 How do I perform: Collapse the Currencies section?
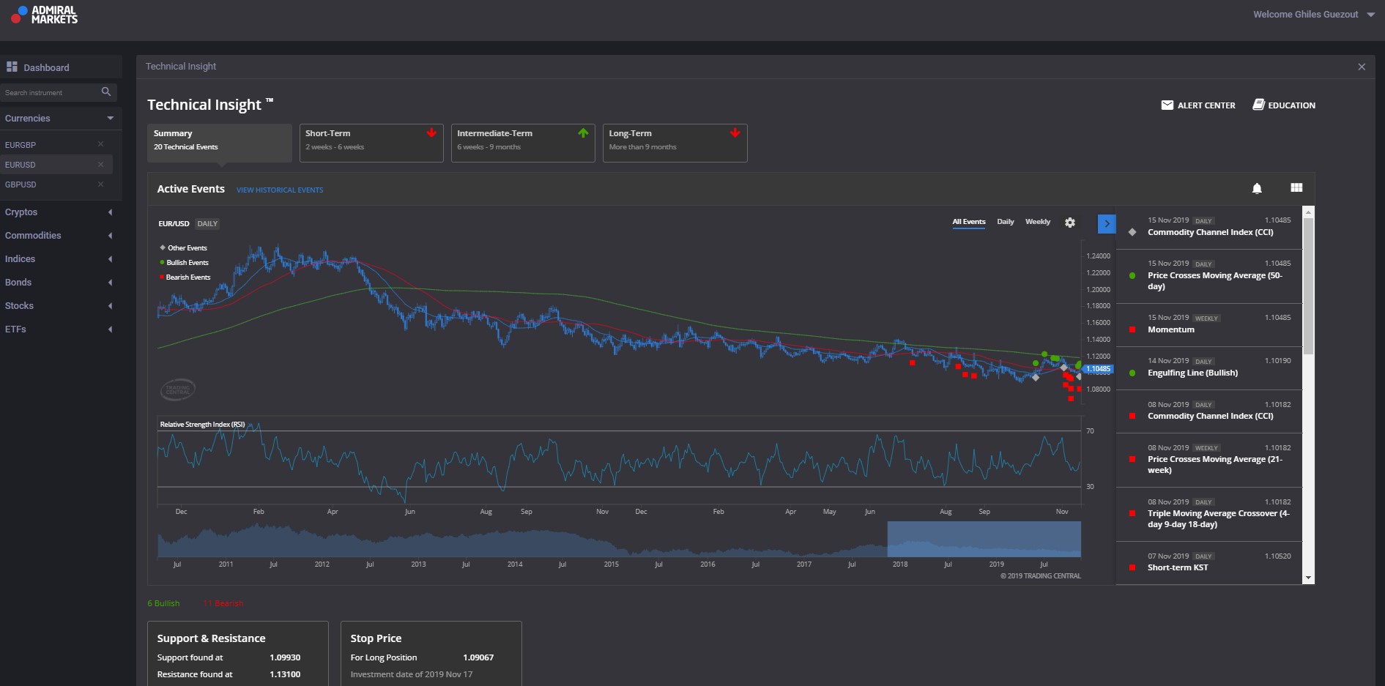[x=110, y=118]
